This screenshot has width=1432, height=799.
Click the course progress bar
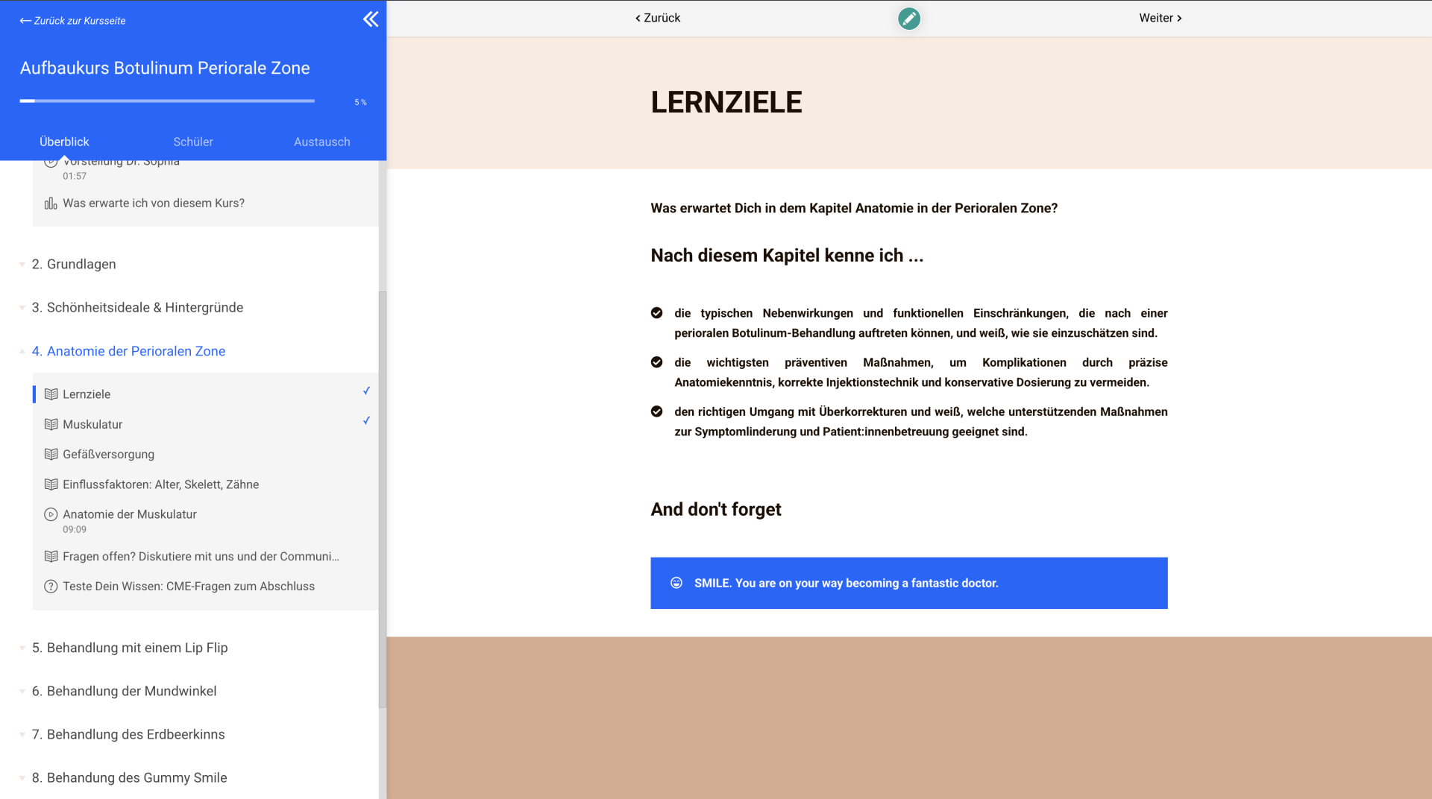pyautogui.click(x=167, y=101)
